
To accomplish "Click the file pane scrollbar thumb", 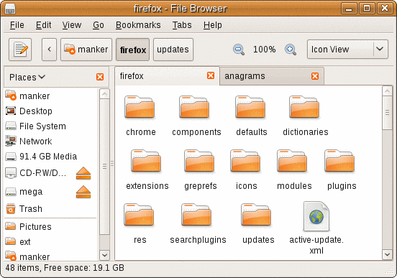I will pyautogui.click(x=387, y=113).
